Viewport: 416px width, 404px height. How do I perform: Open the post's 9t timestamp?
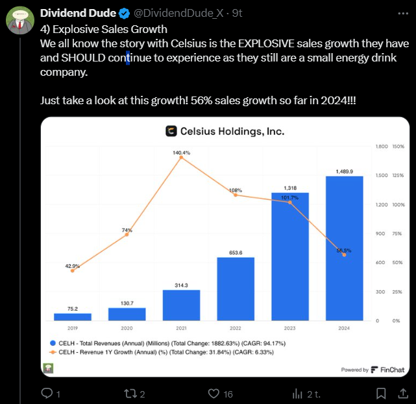coord(238,13)
